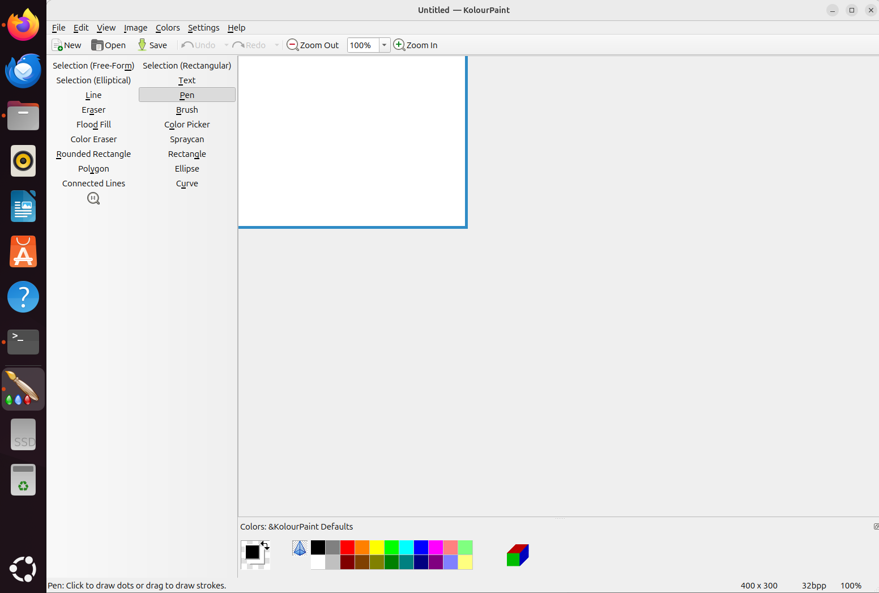Select the Color Eraser tool
879x593 pixels.
click(x=93, y=139)
